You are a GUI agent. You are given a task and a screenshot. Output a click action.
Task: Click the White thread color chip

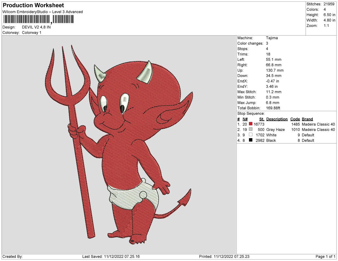pyautogui.click(x=251, y=135)
